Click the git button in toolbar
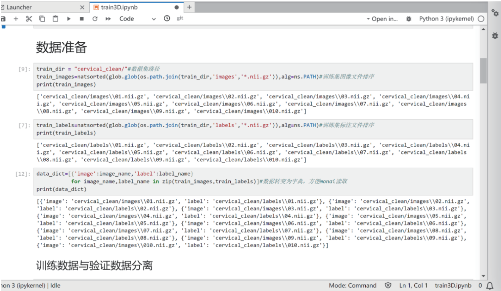This screenshot has height=291, width=501. click(x=180, y=19)
